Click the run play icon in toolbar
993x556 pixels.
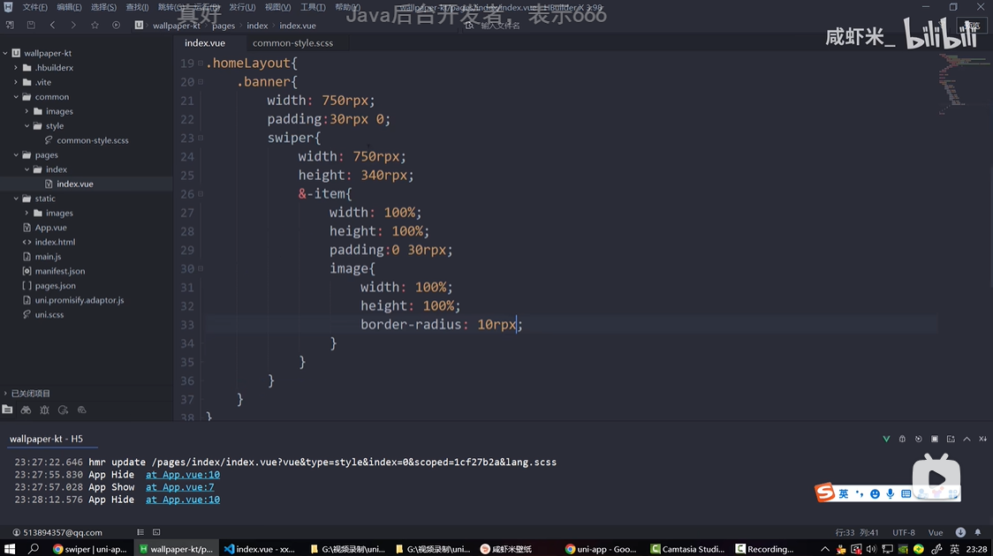(116, 26)
